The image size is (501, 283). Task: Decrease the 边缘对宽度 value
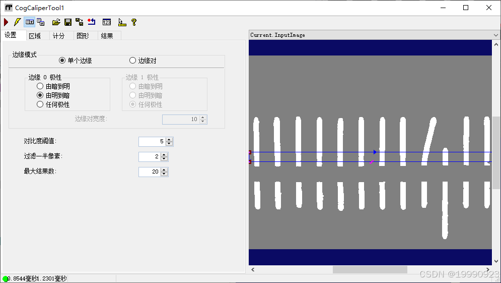202,122
